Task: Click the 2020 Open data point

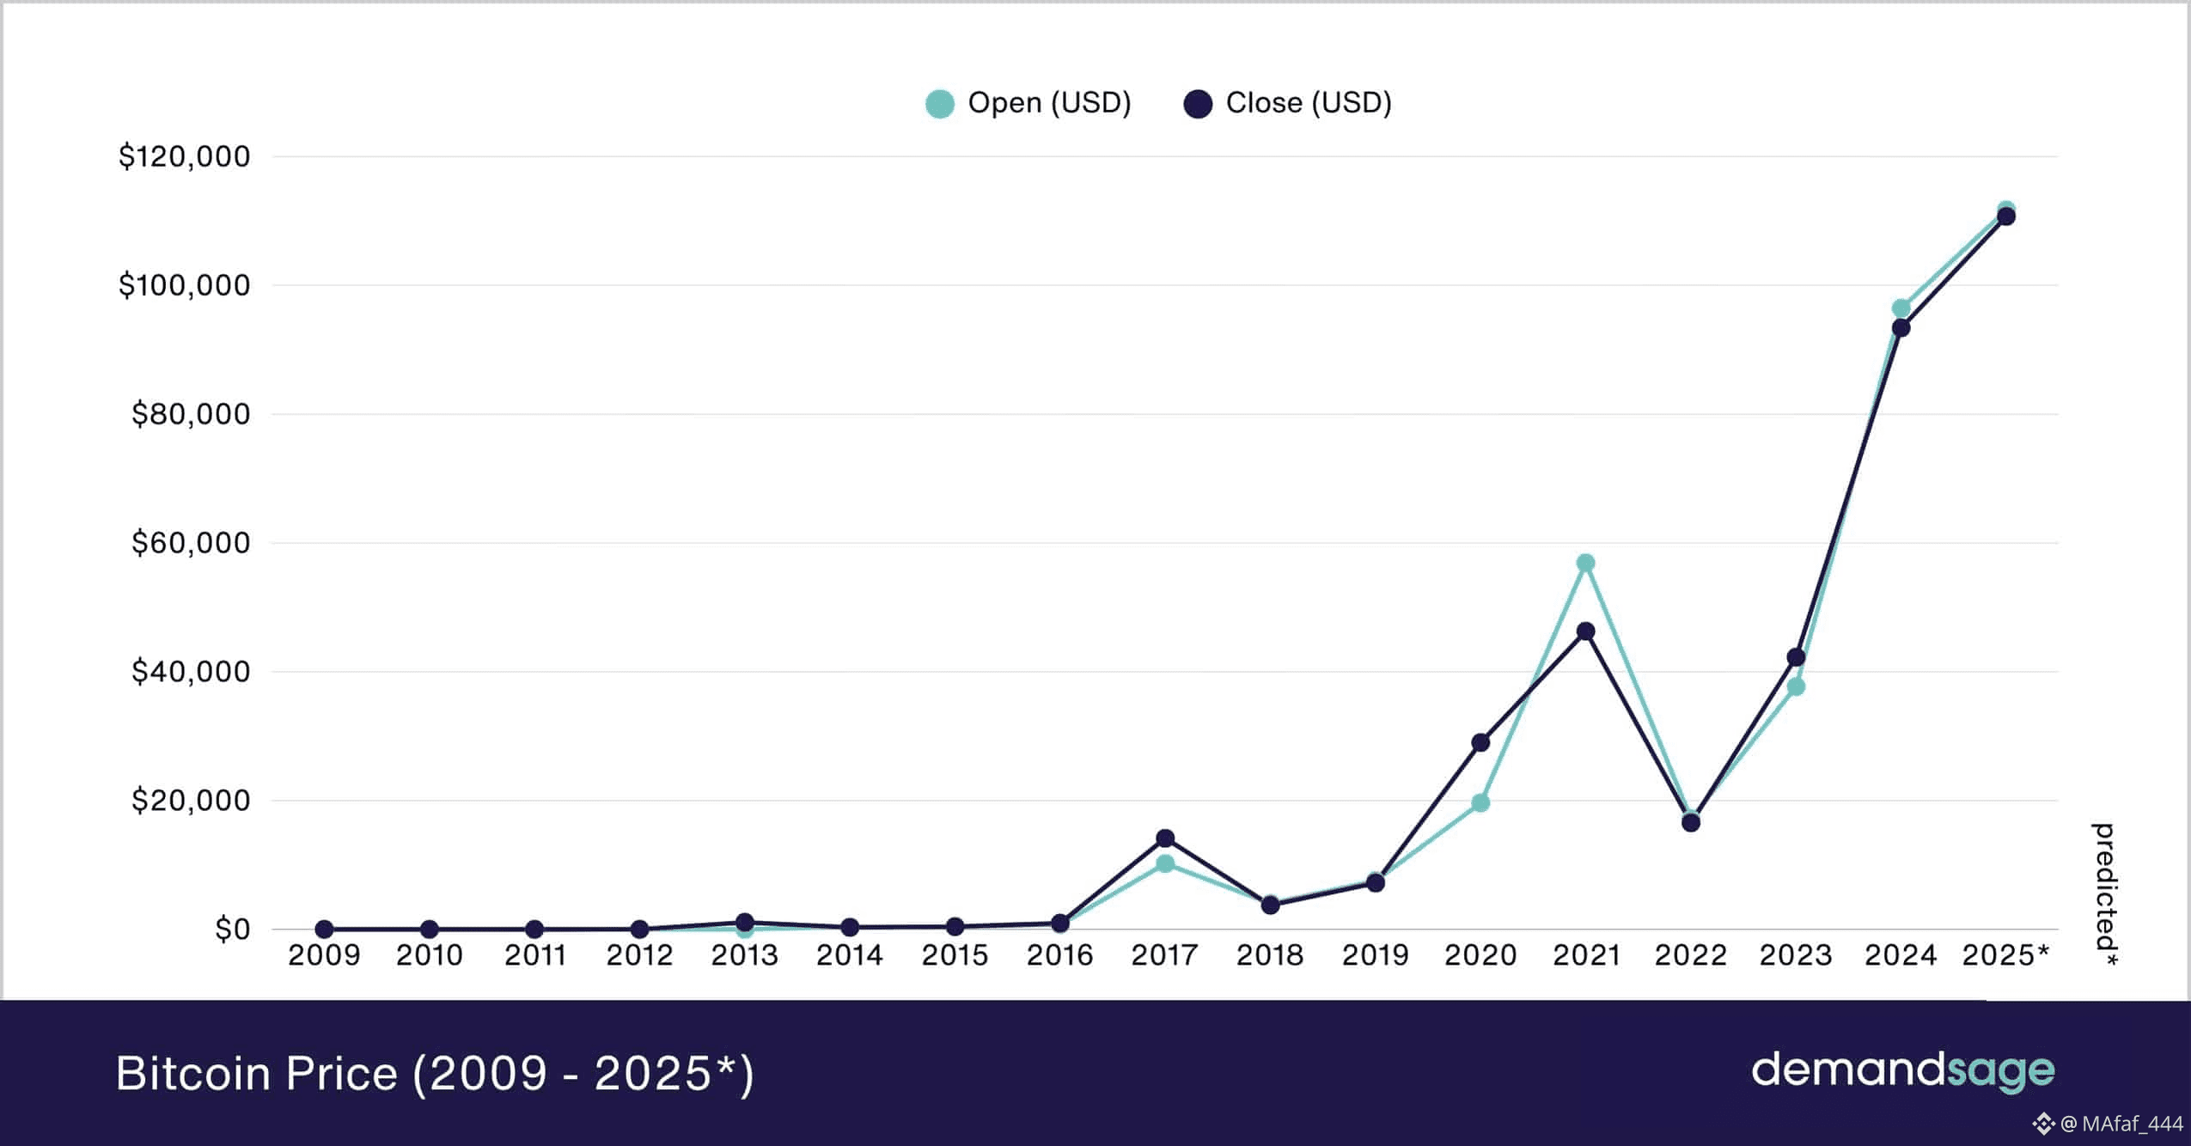Action: coord(1480,803)
